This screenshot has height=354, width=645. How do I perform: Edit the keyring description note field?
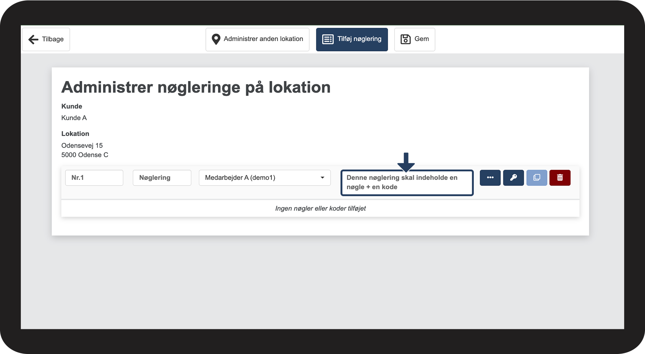click(x=407, y=183)
